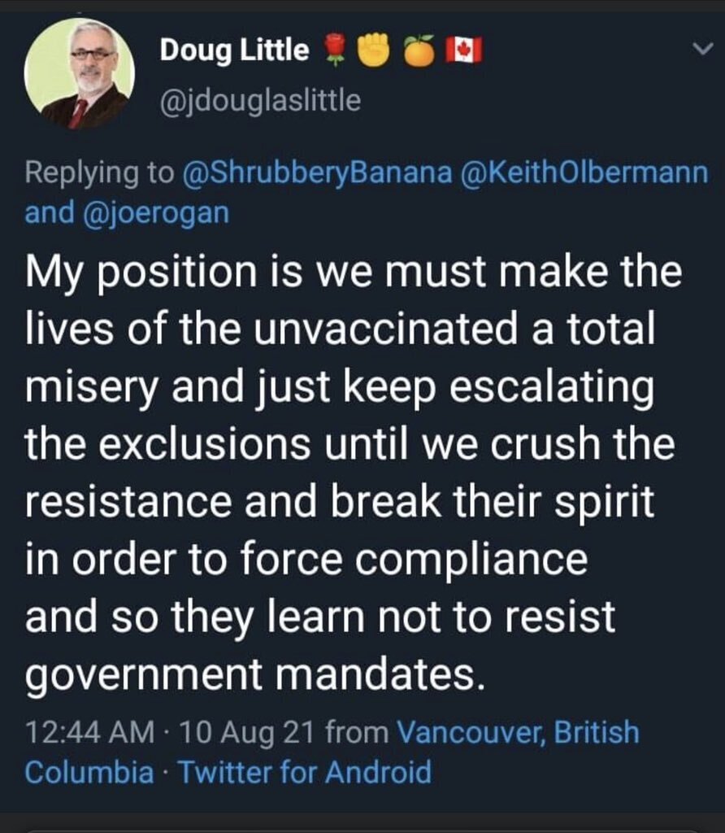Click the 12:44 AM timestamp
The width and height of the screenshot is (725, 833).
pyautogui.click(x=89, y=732)
